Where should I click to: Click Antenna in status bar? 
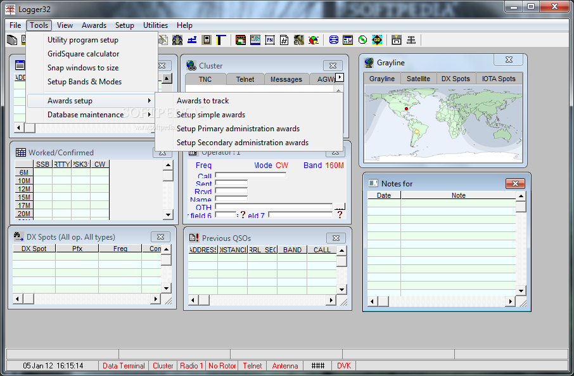click(x=285, y=365)
